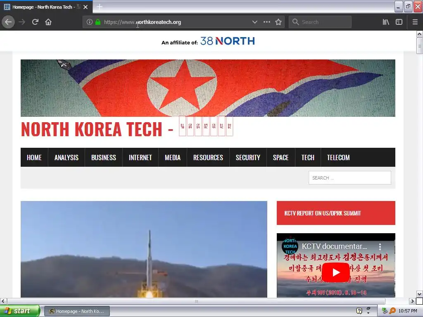Open a new tab with plus button

100,7
